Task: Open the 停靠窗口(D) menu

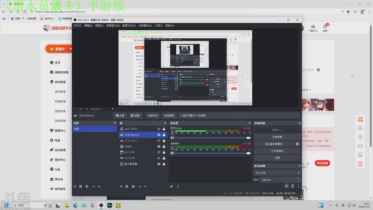Action: (113, 26)
